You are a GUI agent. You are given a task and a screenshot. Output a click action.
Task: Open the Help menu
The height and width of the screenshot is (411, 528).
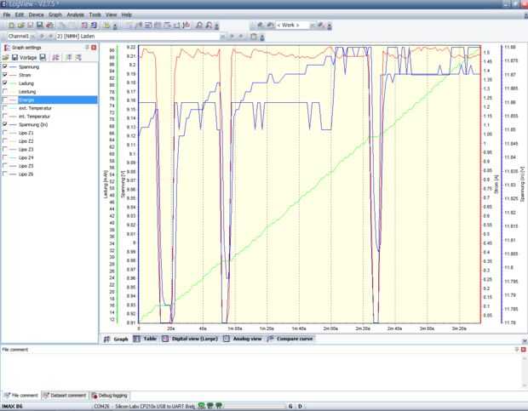click(x=126, y=14)
